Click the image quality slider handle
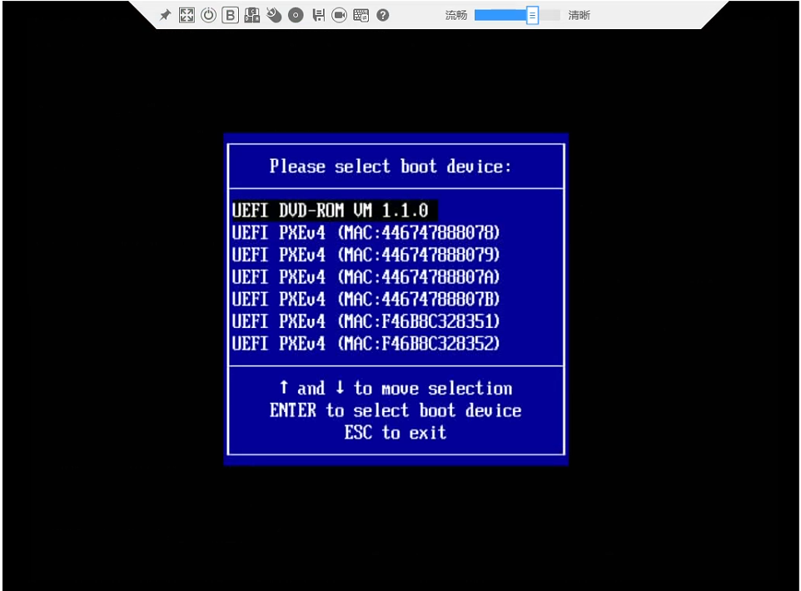The width and height of the screenshot is (801, 591). 532,15
